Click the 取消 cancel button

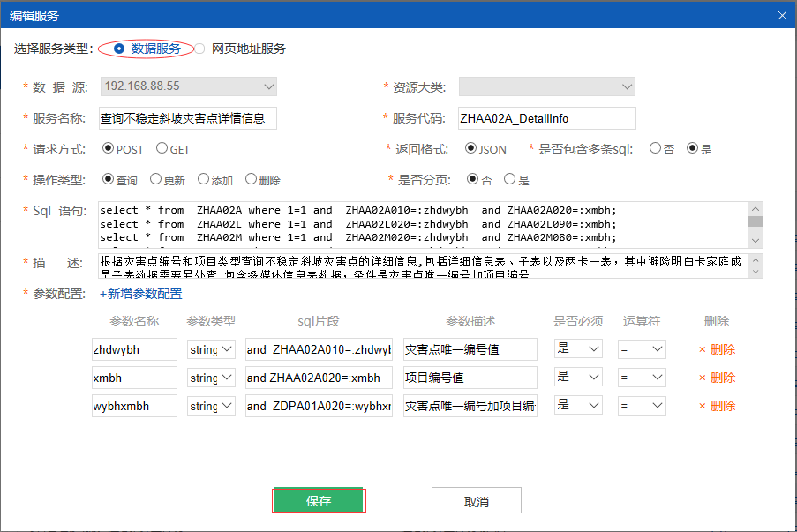pos(476,499)
